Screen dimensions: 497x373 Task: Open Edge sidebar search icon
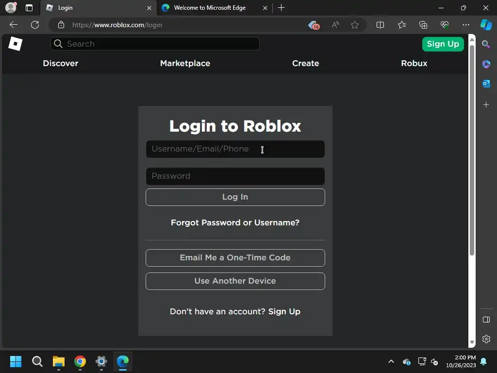click(486, 44)
